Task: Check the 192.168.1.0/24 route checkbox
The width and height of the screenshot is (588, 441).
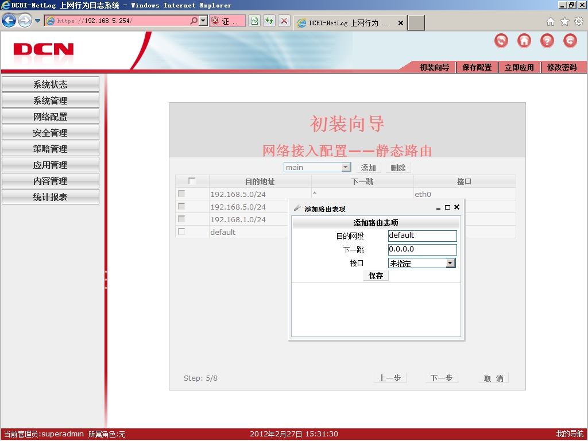Action: [181, 219]
